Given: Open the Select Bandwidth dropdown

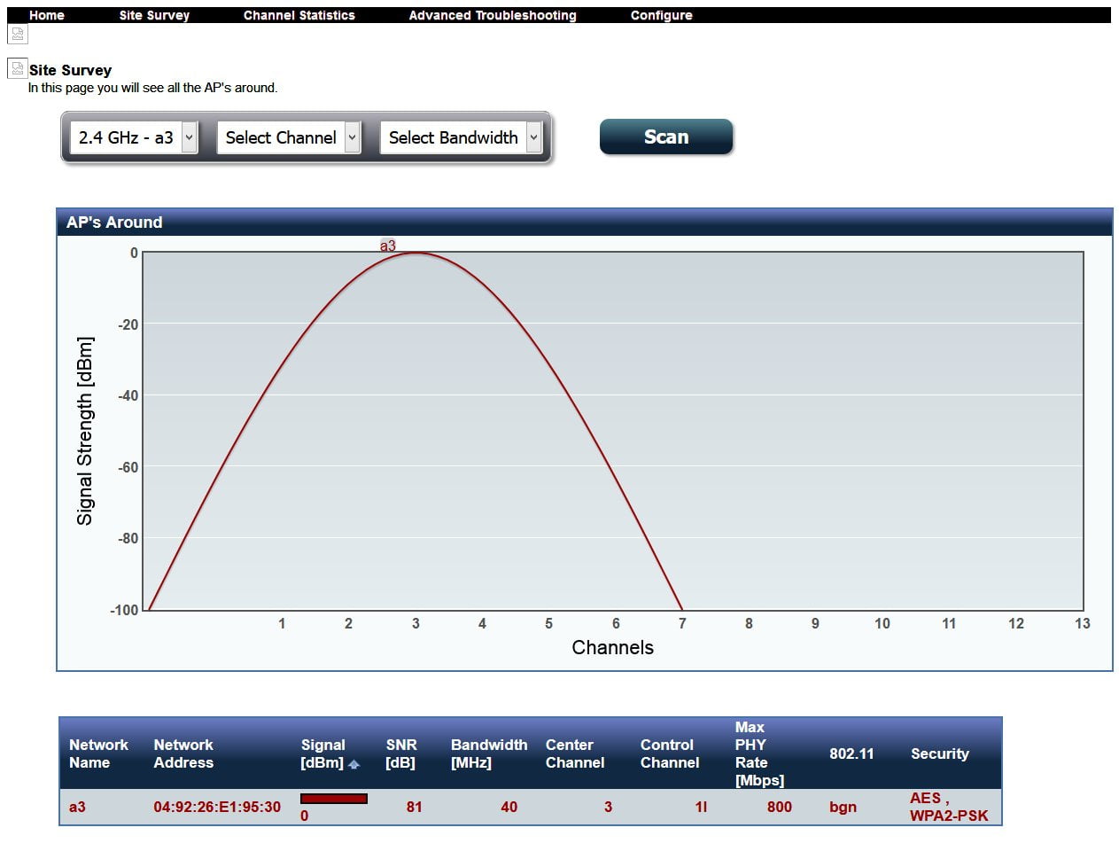Looking at the screenshot, I should pos(461,137).
